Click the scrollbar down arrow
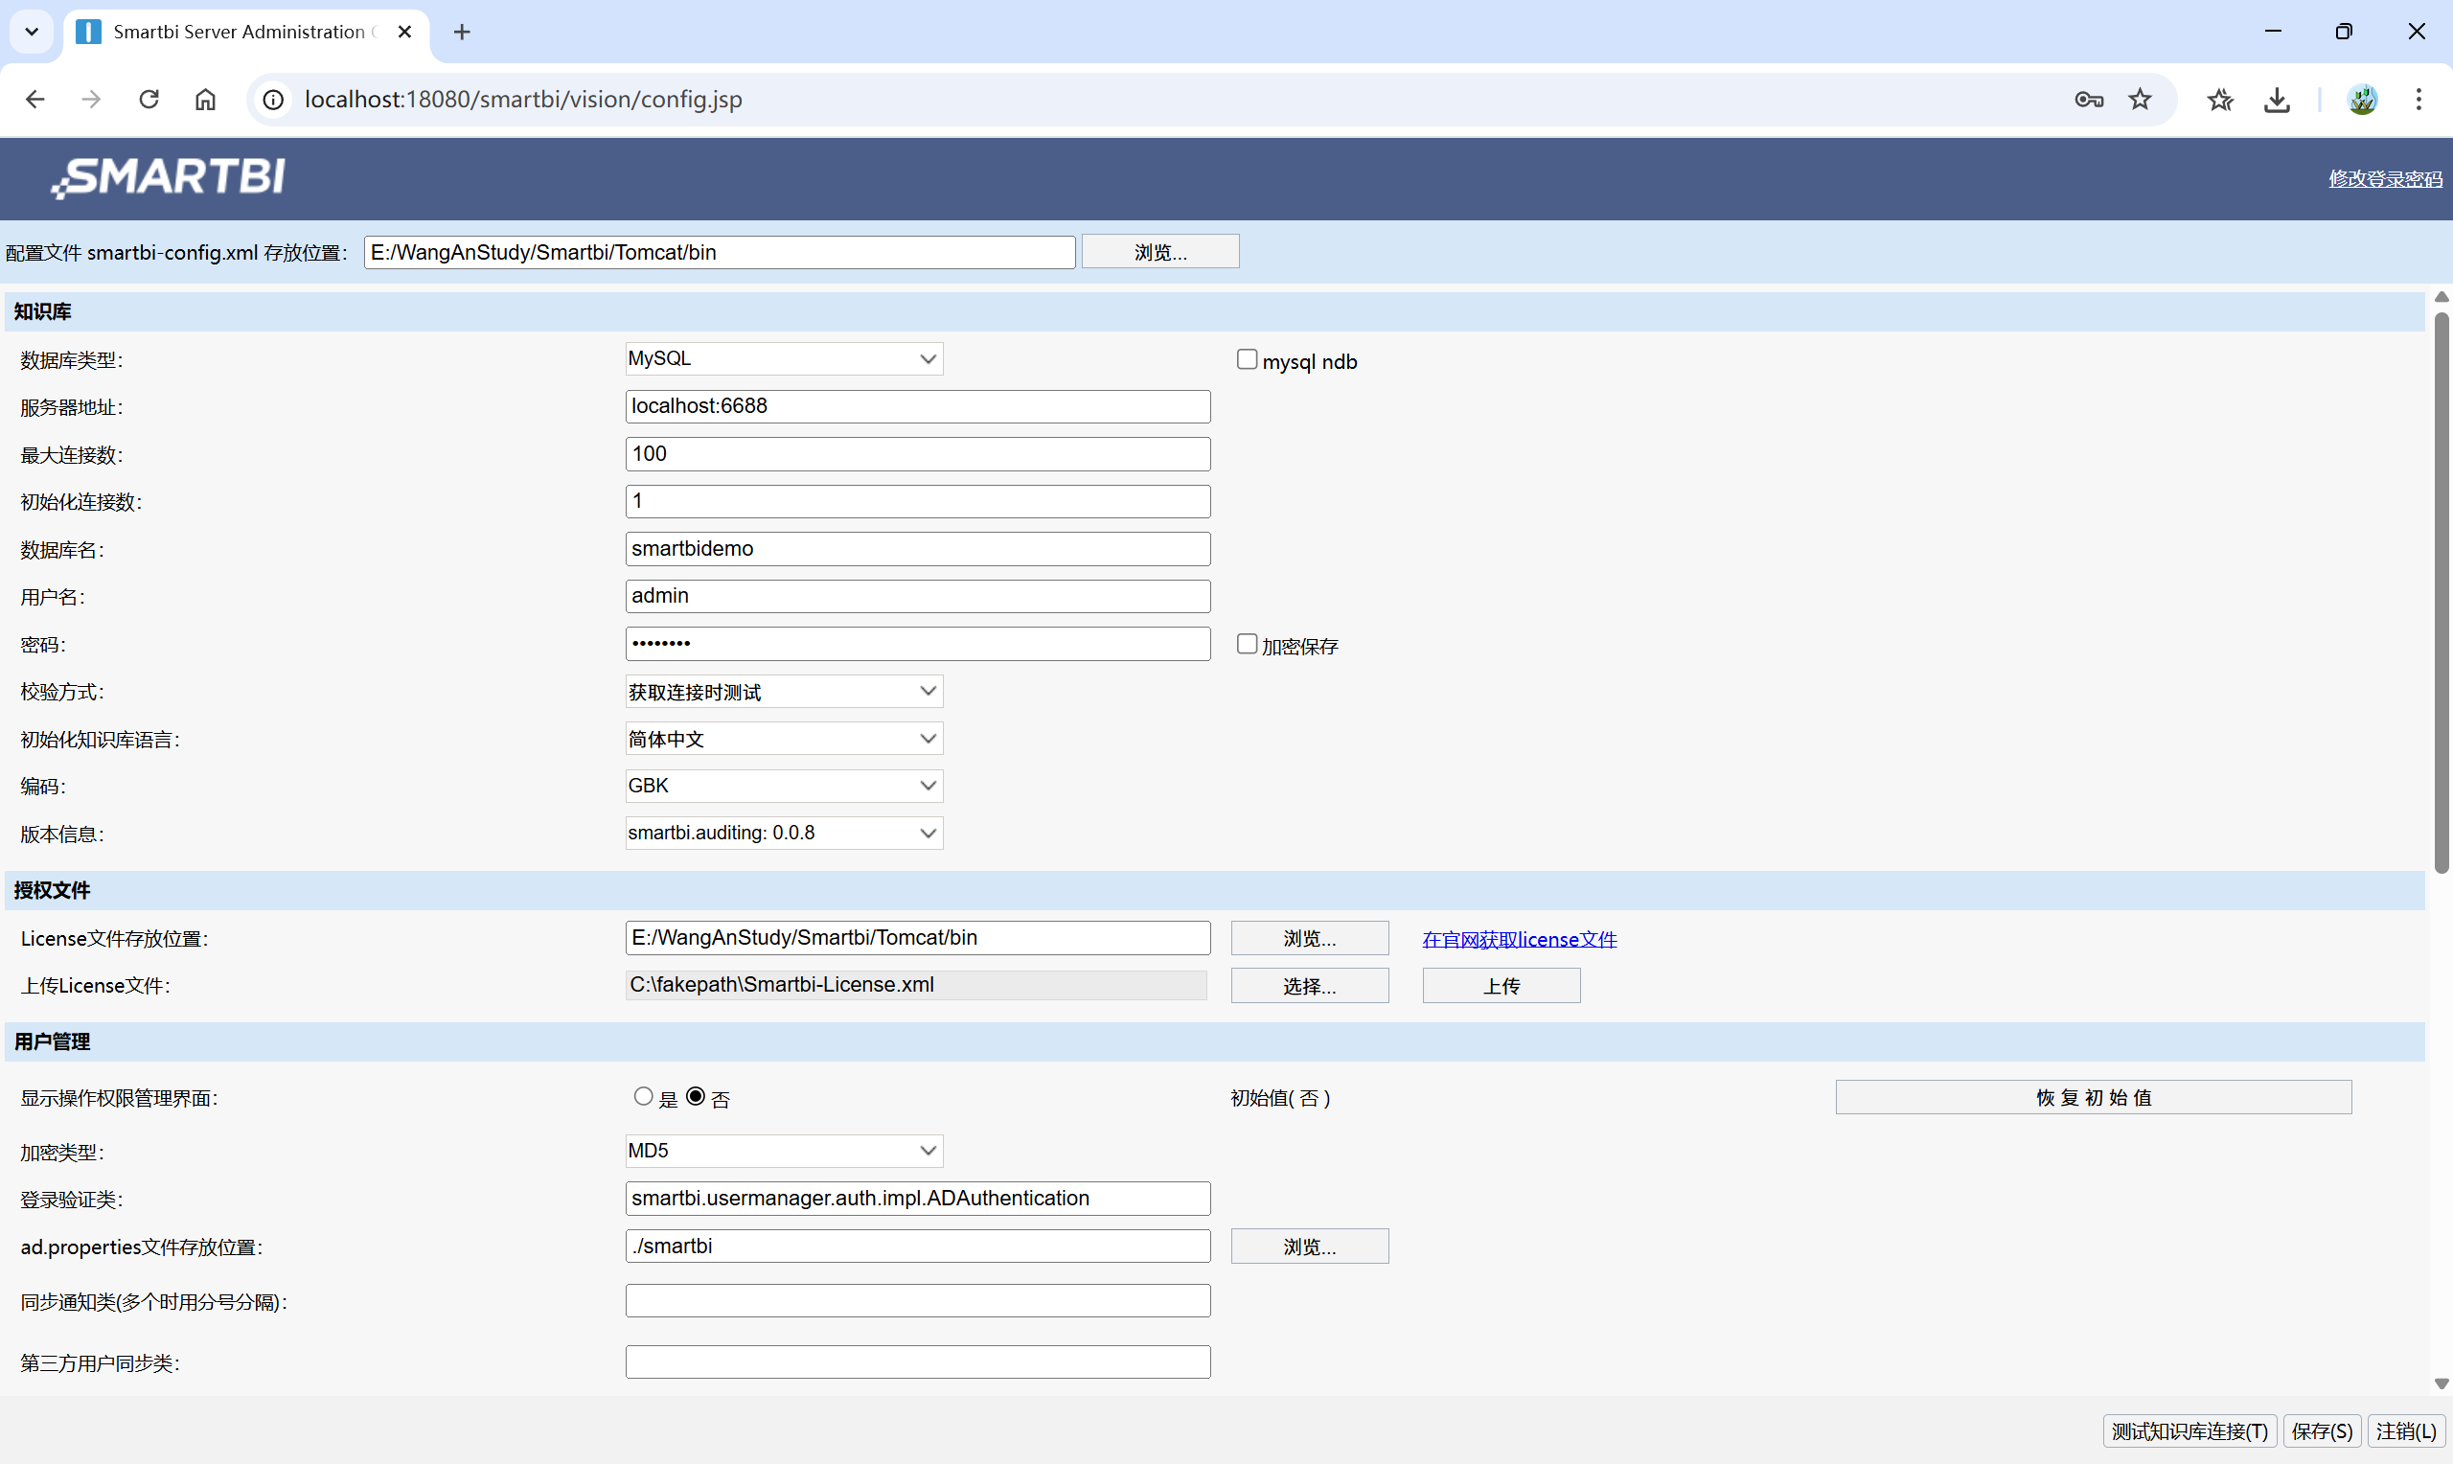 click(2442, 1384)
